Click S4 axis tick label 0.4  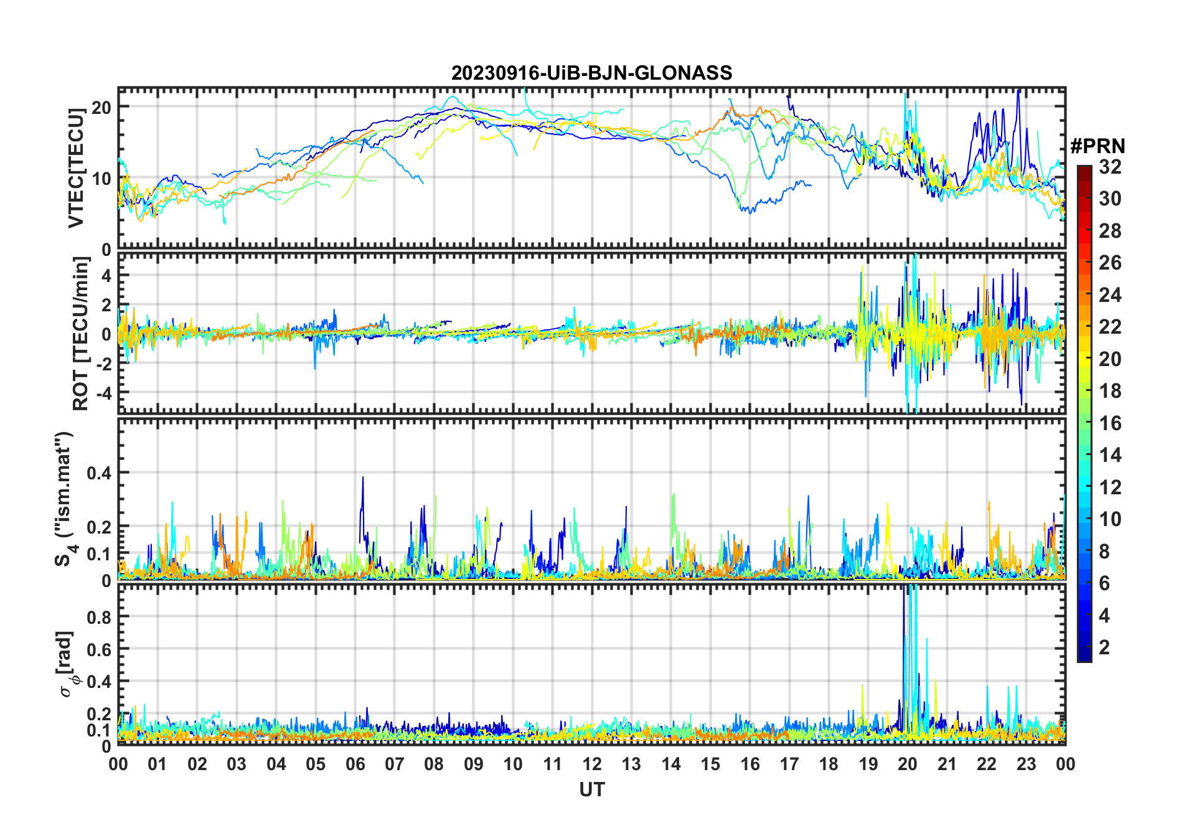[x=99, y=473]
